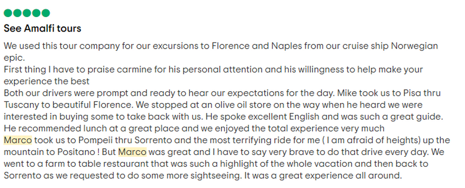Viewport: 465px width, 188px height.
Task: Click the fourth green rating circle
Action: (36, 13)
